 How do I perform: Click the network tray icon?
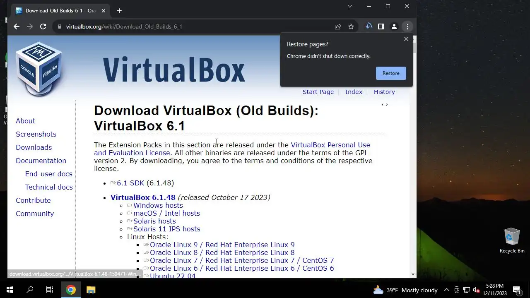467,290
